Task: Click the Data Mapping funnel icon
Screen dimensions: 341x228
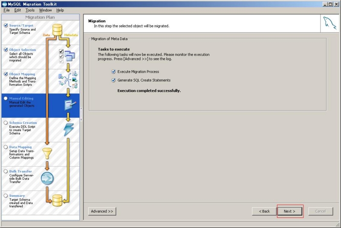Action: 47,154
